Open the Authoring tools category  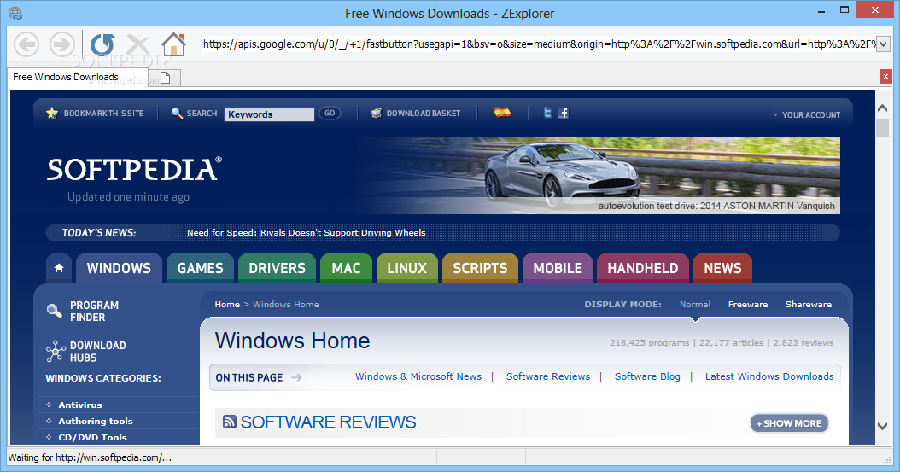pos(96,421)
